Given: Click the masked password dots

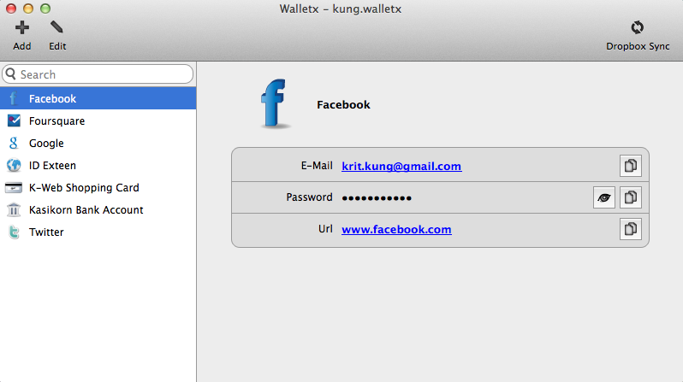Looking at the screenshot, I should 377,198.
